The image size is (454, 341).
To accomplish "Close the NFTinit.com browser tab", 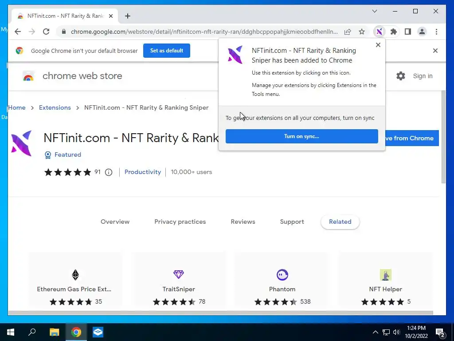I will pyautogui.click(x=110, y=16).
